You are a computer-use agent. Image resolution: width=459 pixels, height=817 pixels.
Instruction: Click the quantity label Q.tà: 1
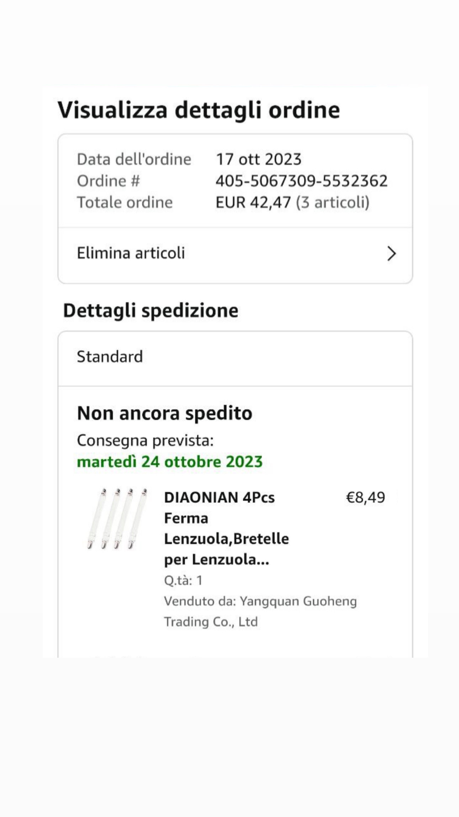[x=183, y=580]
